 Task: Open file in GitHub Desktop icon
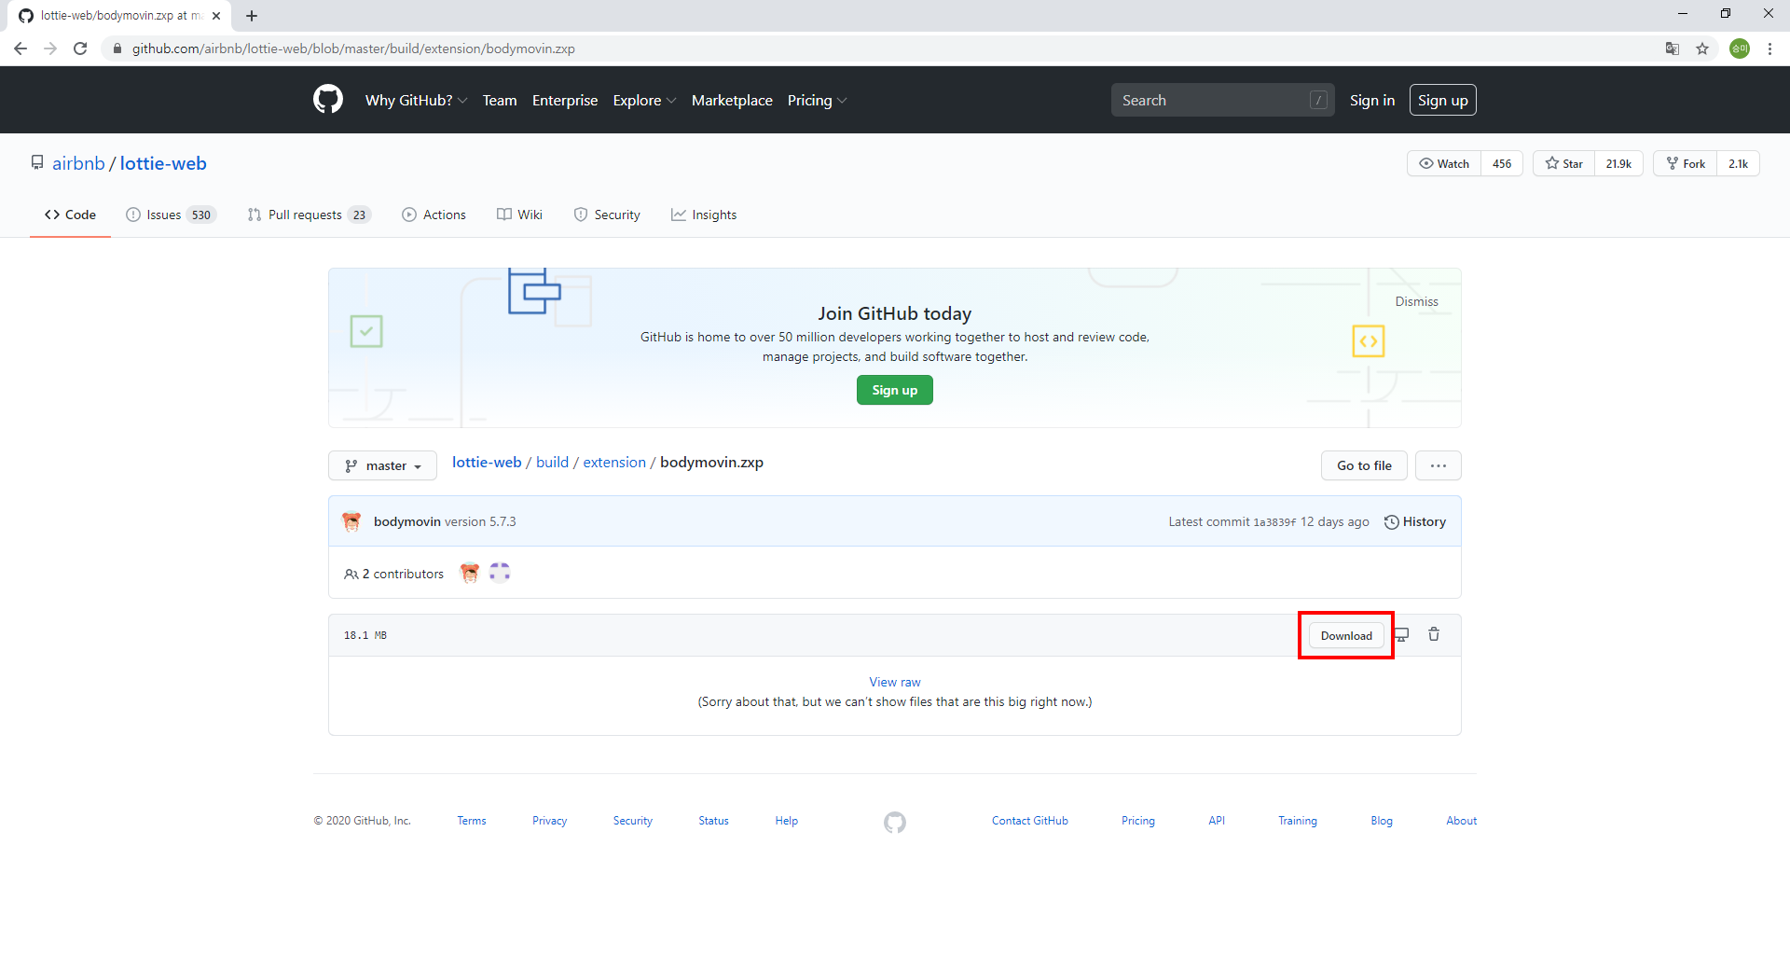pos(1402,635)
